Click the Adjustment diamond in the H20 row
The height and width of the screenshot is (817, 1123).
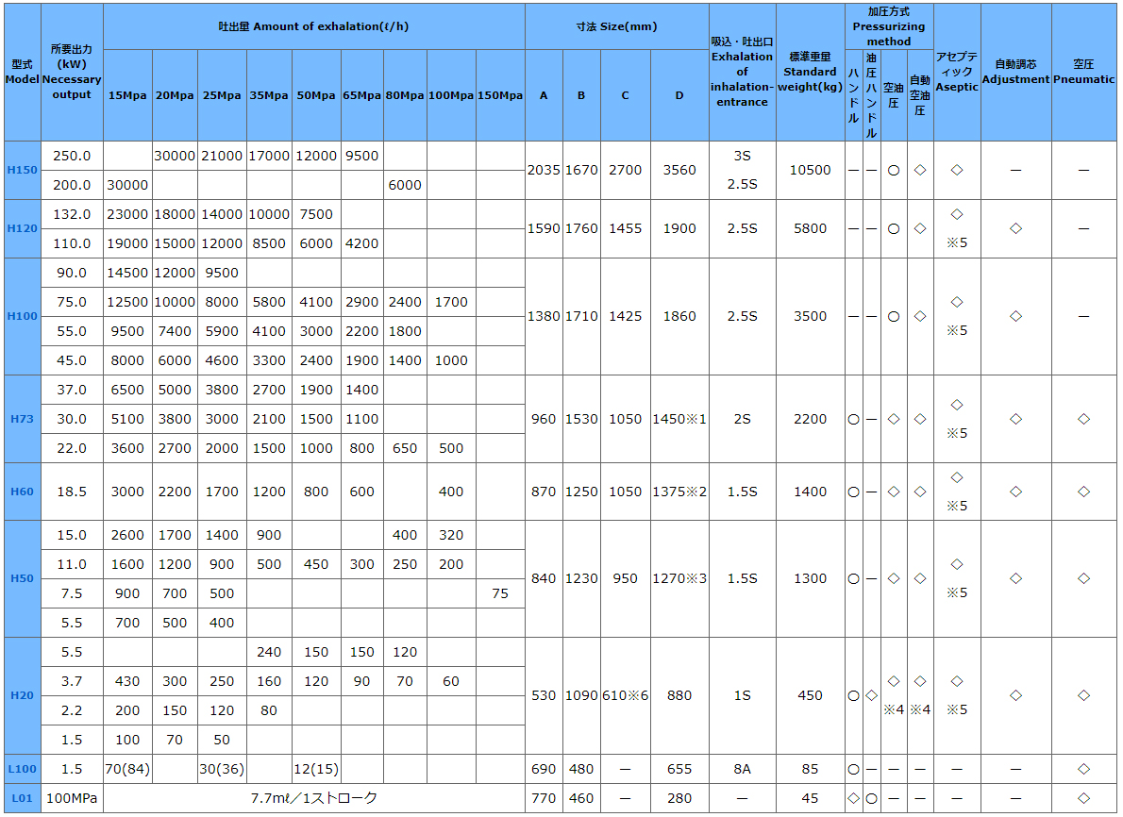(1015, 695)
